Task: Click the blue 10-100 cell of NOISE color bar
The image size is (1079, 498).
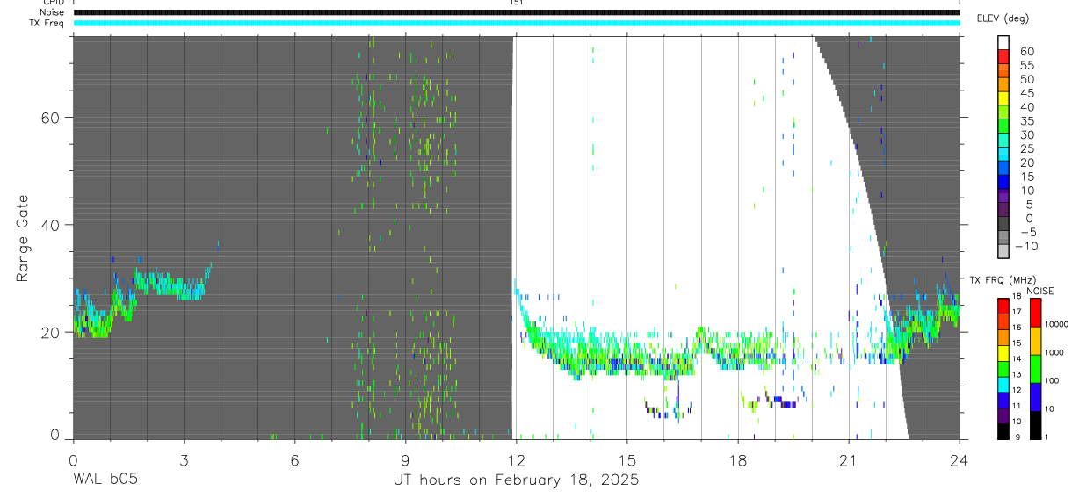Action: [x=1036, y=397]
